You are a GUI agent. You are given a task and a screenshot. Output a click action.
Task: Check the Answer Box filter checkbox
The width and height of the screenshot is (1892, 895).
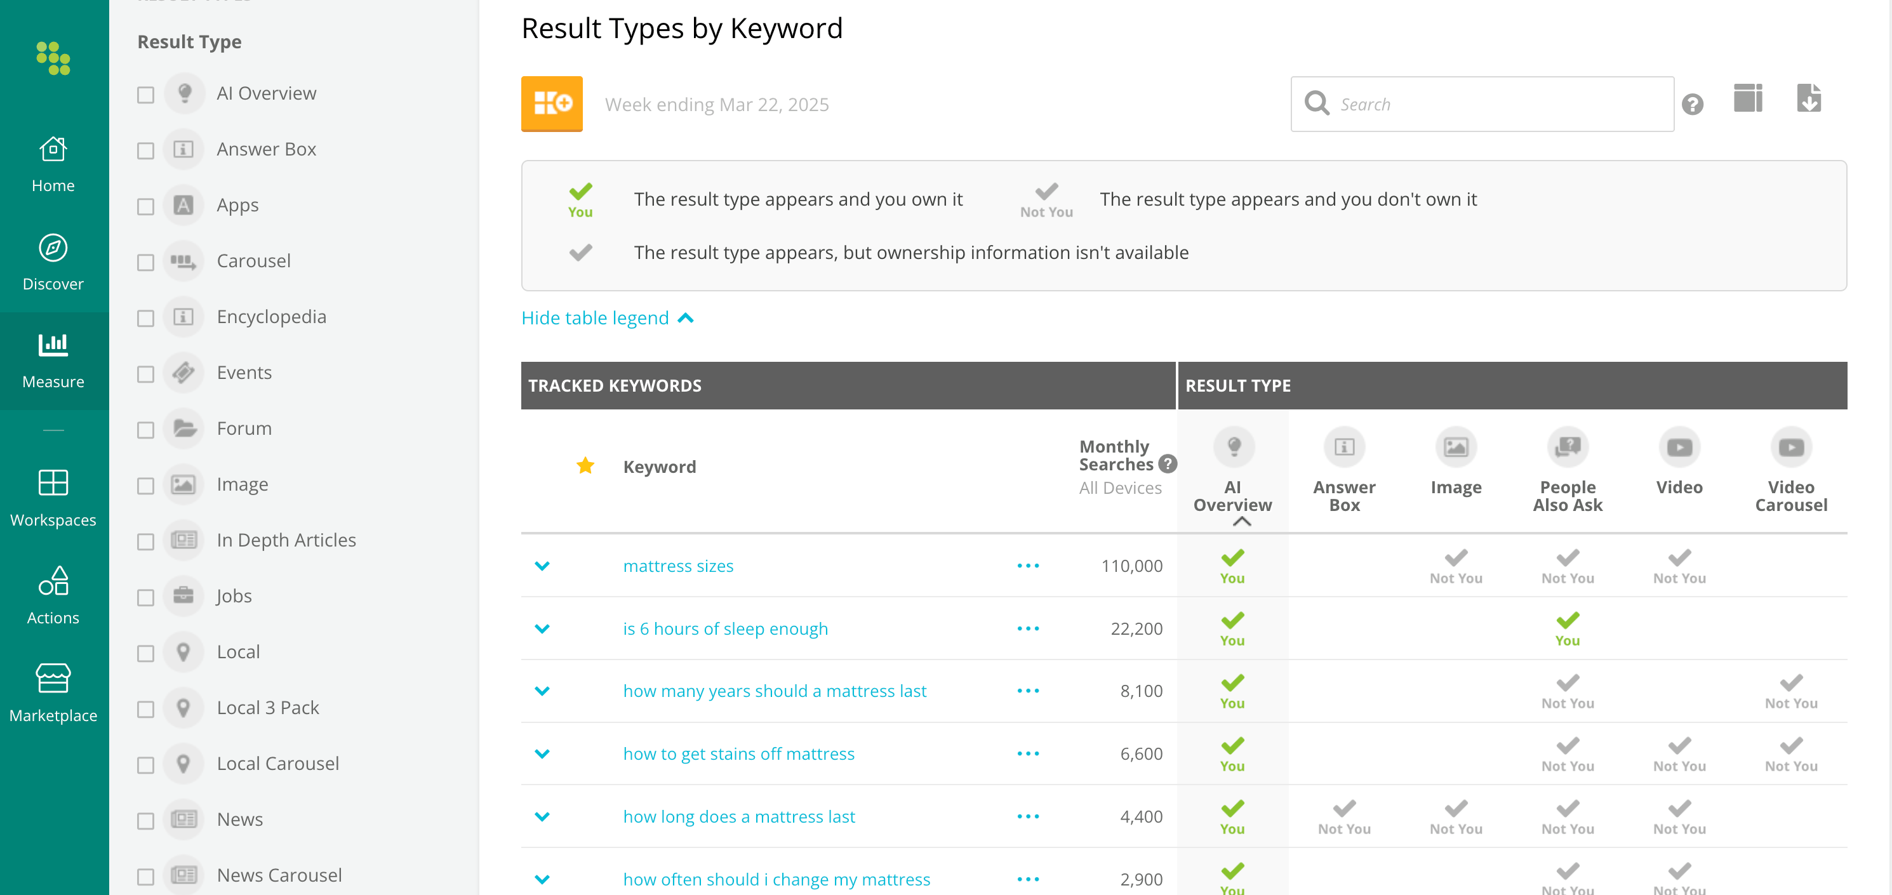point(145,151)
